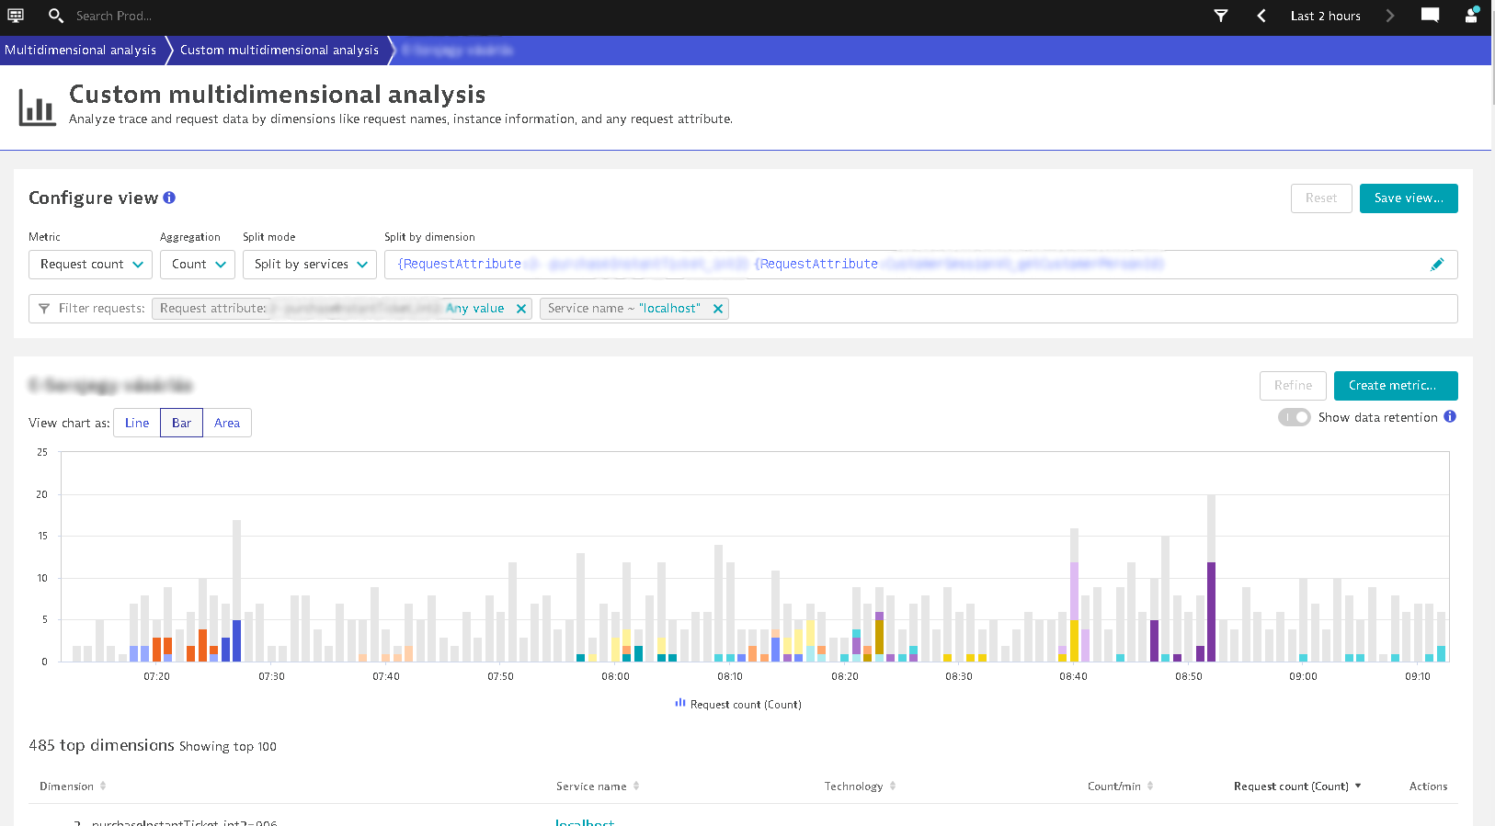Toggle Show data retention switch
This screenshot has height=826, width=1495.
[x=1294, y=417]
